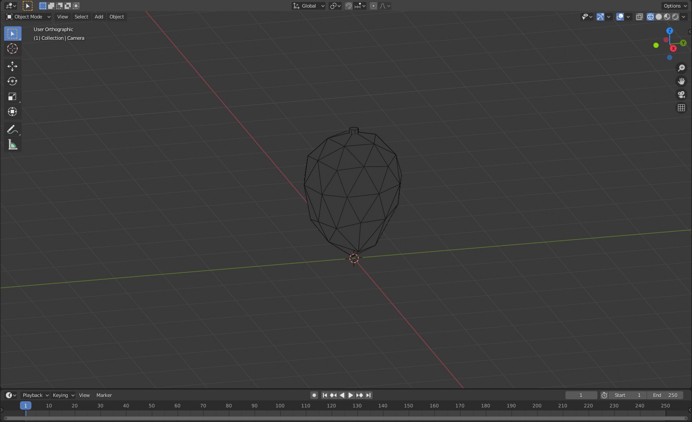Set selection mode to extend
This screenshot has width=692, height=422.
click(51, 6)
